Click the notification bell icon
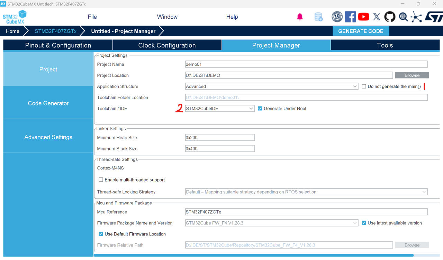The height and width of the screenshot is (260, 443). click(x=300, y=17)
